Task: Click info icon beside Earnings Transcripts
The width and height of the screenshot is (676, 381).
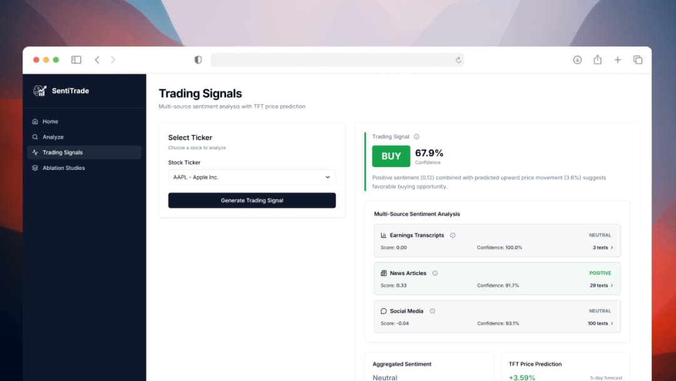Action: (453, 236)
